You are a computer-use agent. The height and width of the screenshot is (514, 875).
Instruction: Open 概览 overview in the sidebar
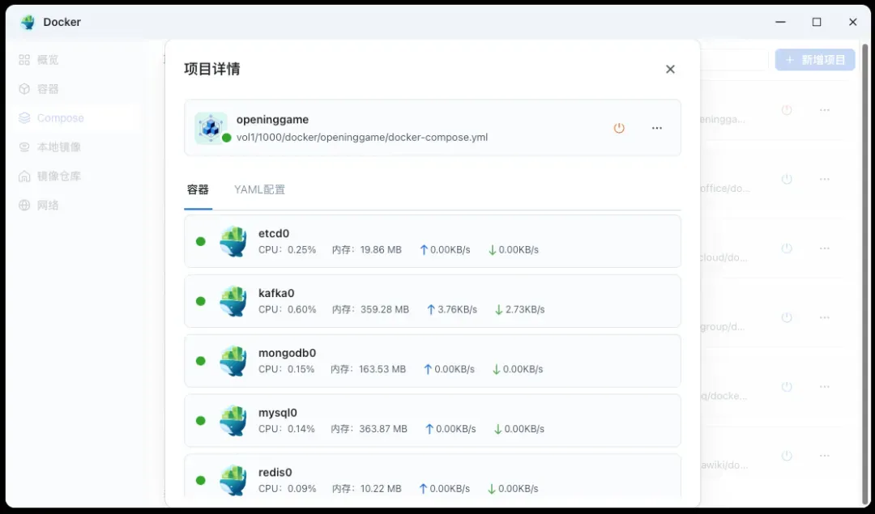[48, 60]
